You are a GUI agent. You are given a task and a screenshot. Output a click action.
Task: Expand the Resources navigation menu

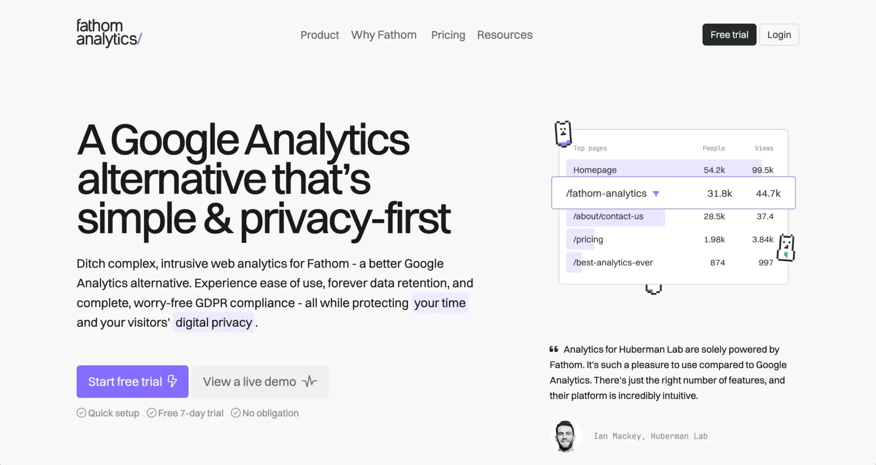(505, 35)
